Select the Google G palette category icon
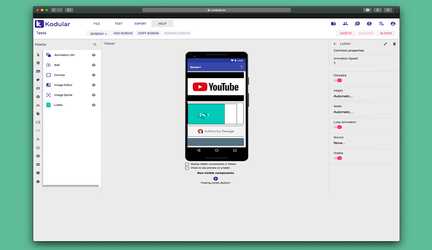 tap(38, 148)
